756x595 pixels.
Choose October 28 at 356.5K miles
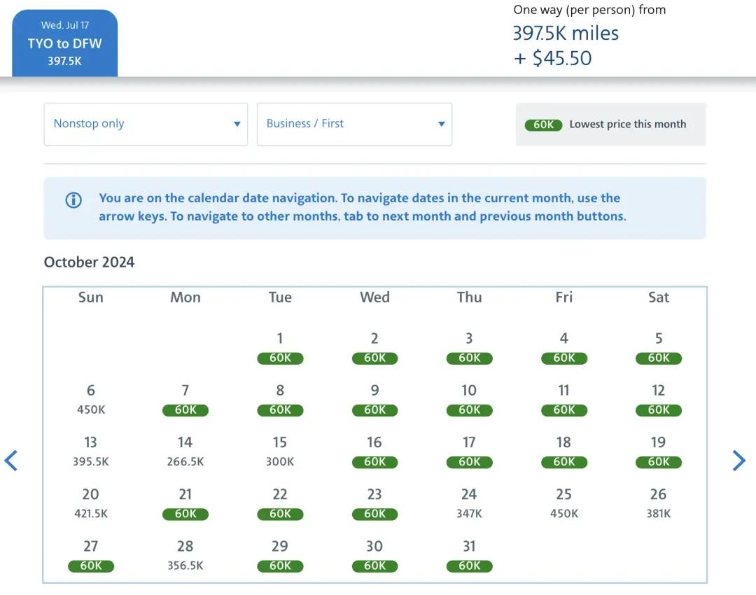click(185, 555)
